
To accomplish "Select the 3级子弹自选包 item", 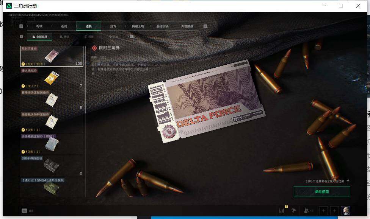I will coord(52,166).
